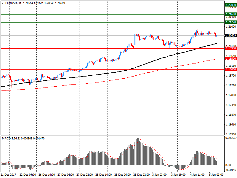This screenshot has width=237, height=178.
Task: Click the 1.21600 green price level label
Action: [231, 14]
